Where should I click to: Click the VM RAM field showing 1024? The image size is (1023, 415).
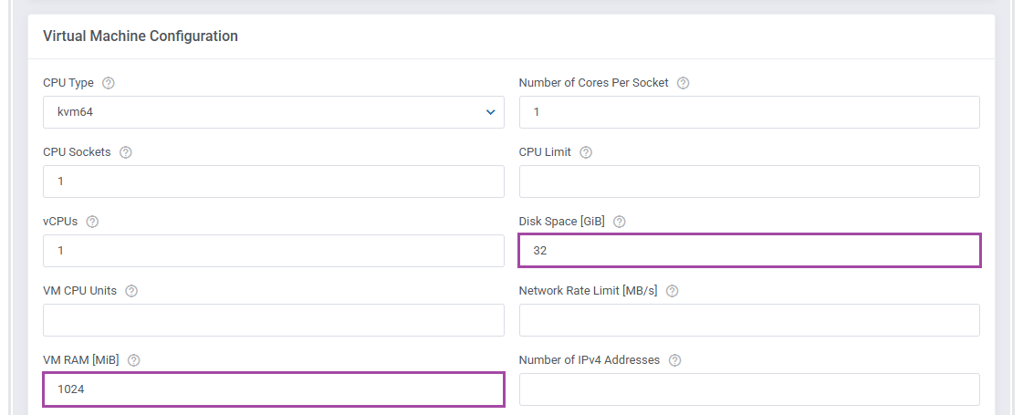(273, 389)
